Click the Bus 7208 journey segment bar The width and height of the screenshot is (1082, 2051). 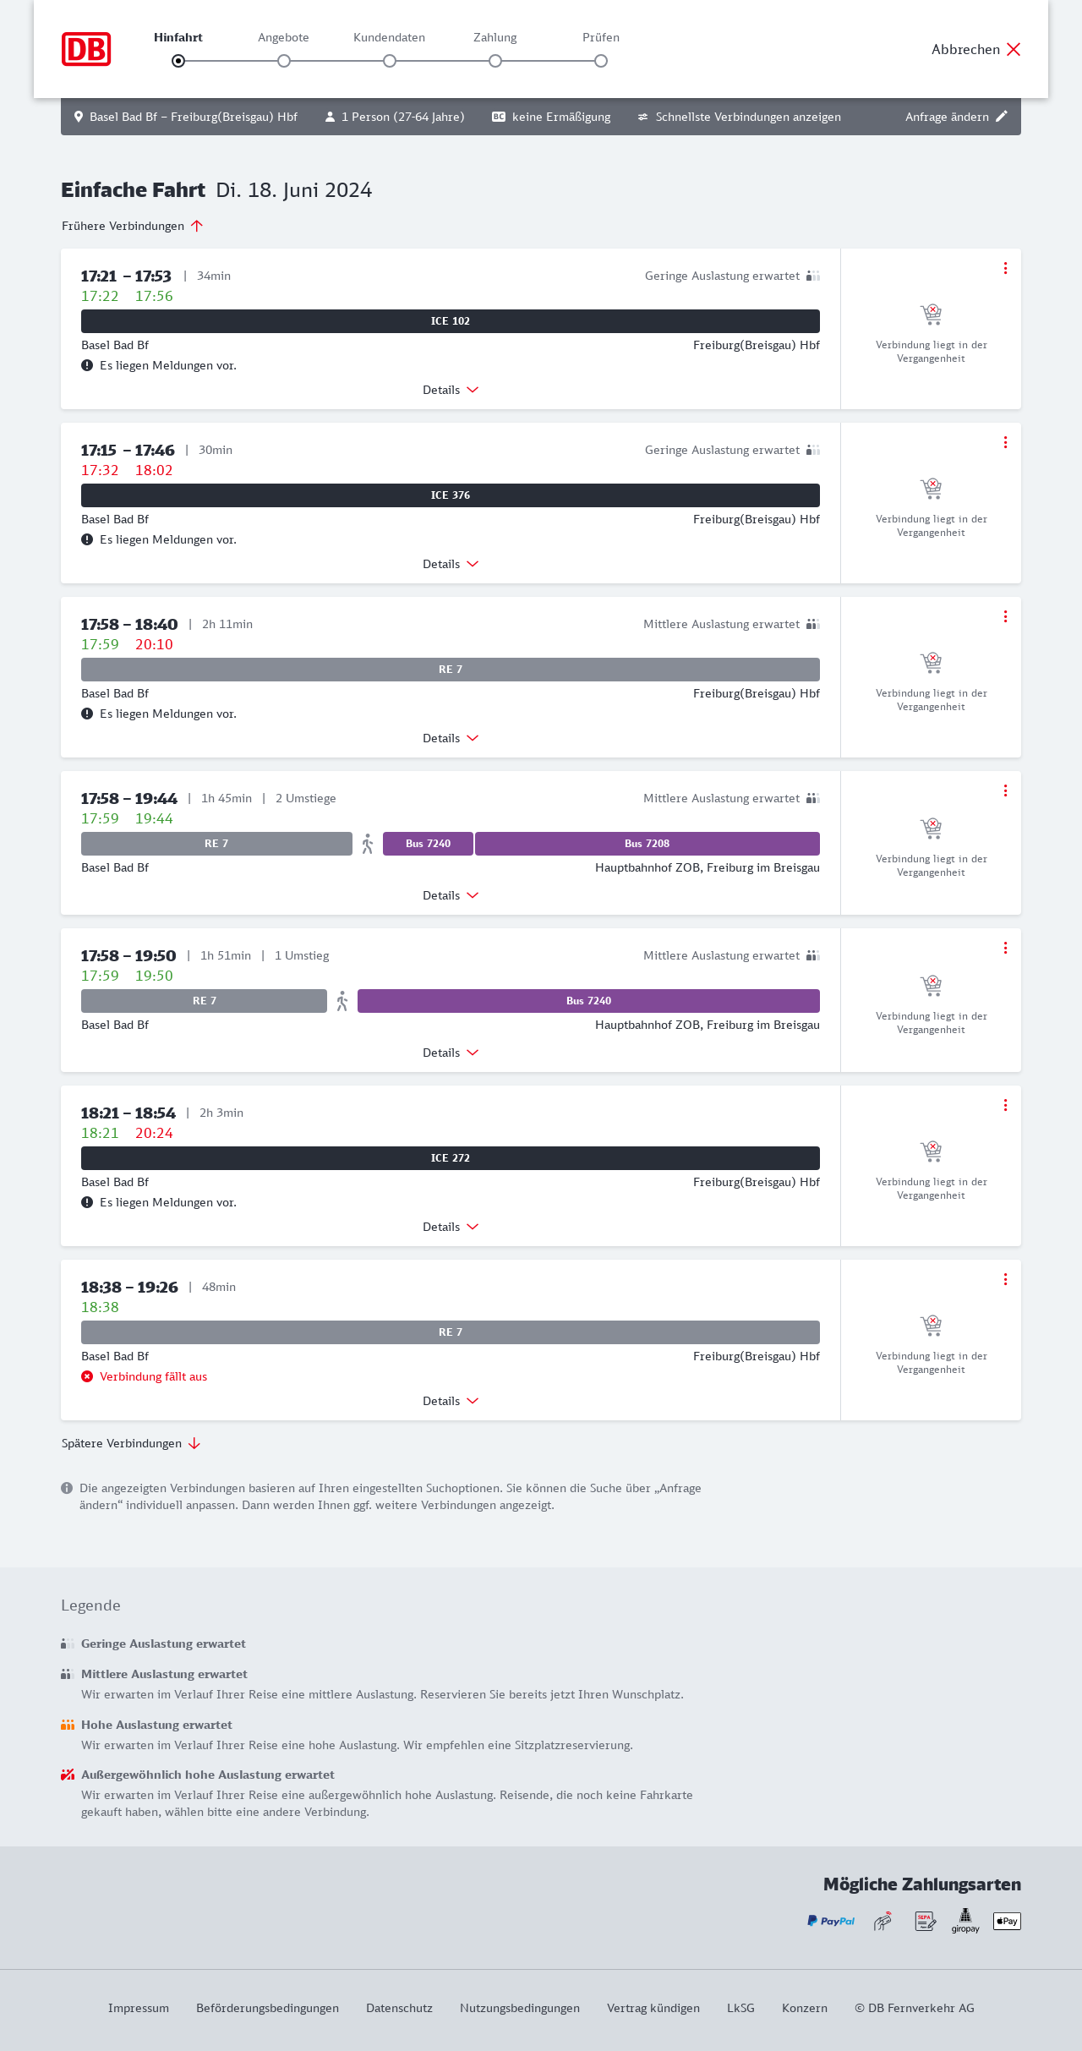pyautogui.click(x=647, y=844)
